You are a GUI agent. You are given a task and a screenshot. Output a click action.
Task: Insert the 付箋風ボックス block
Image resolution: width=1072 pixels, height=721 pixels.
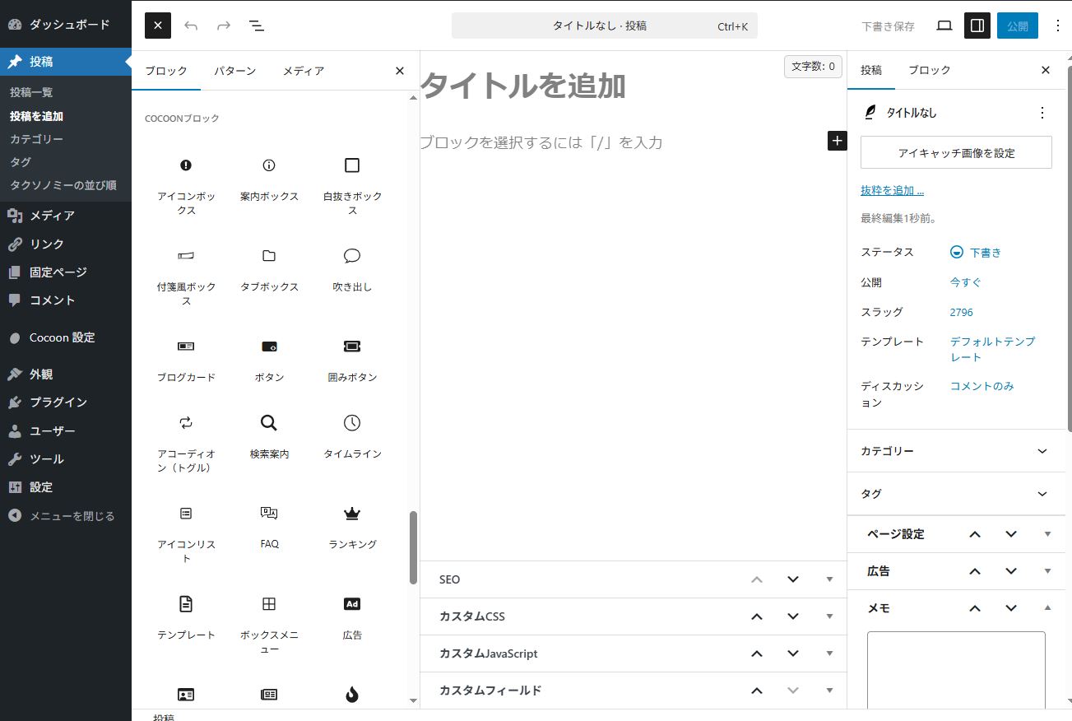point(186,276)
